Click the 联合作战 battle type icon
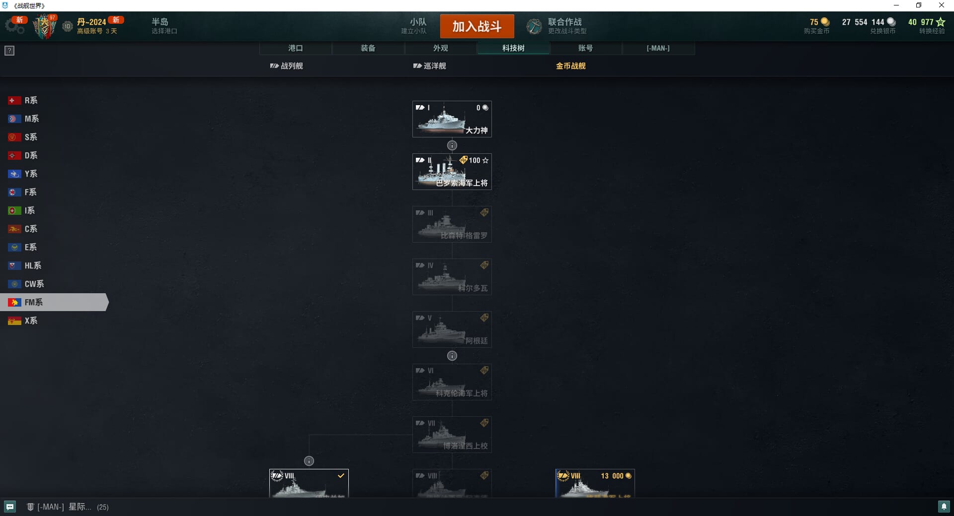The width and height of the screenshot is (954, 516). click(x=535, y=26)
